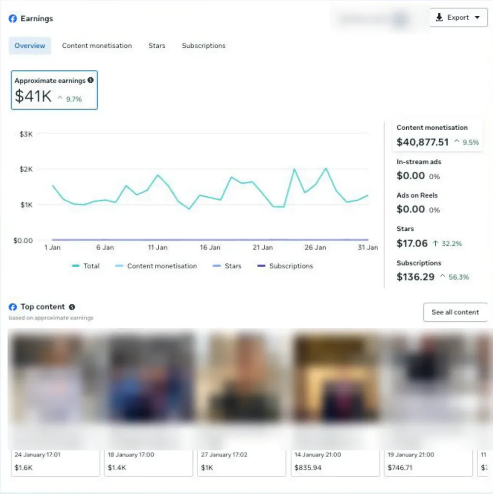
Task: Switch to the Stars tab
Action: click(x=157, y=46)
